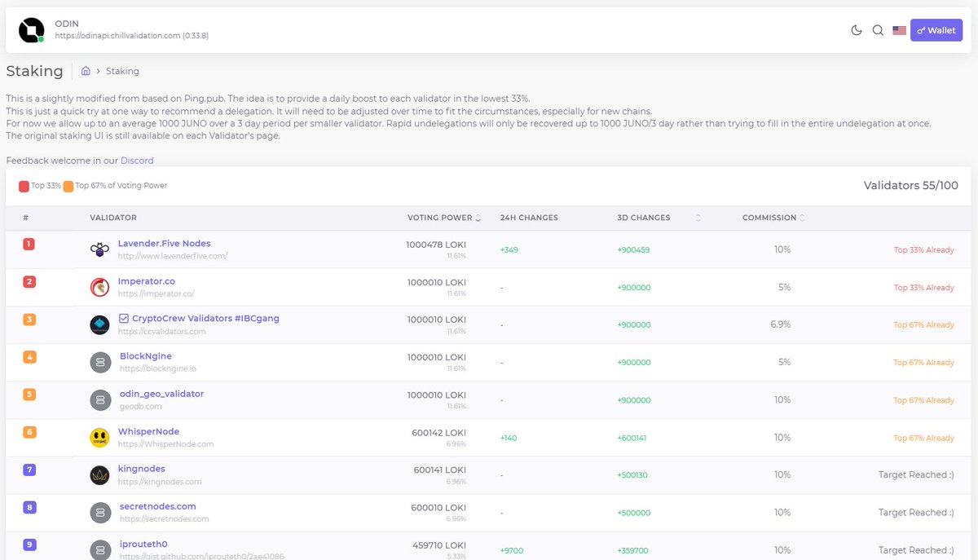Select Staking in the breadcrumb
The width and height of the screenshot is (978, 560).
(122, 71)
